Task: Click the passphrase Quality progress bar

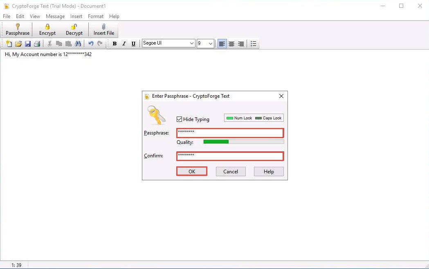Action: tap(243, 142)
